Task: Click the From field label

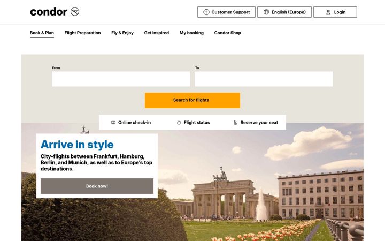Action: tap(56, 68)
